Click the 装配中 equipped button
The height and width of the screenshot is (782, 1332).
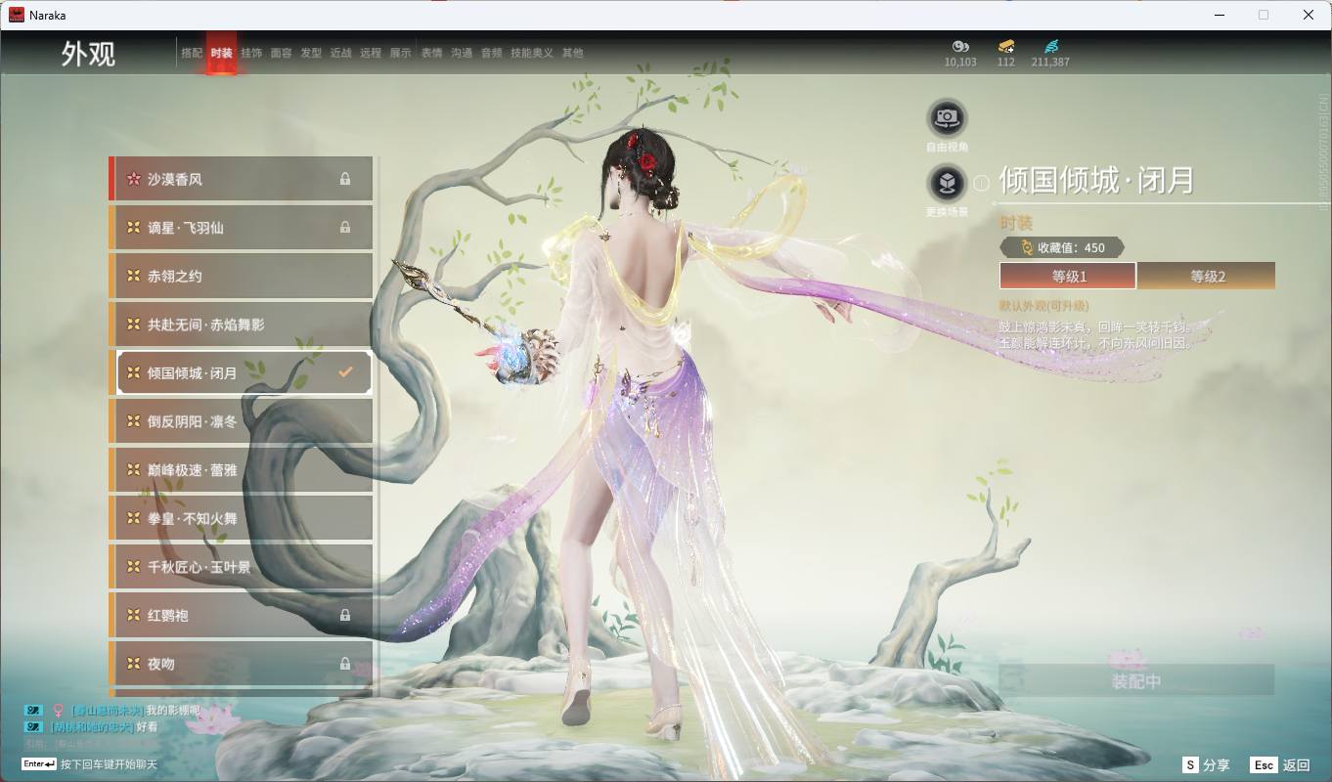(1136, 680)
